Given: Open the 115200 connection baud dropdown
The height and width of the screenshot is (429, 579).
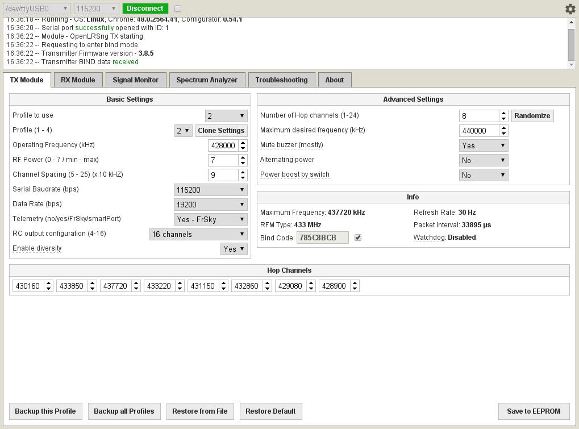Looking at the screenshot, I should pos(96,9).
